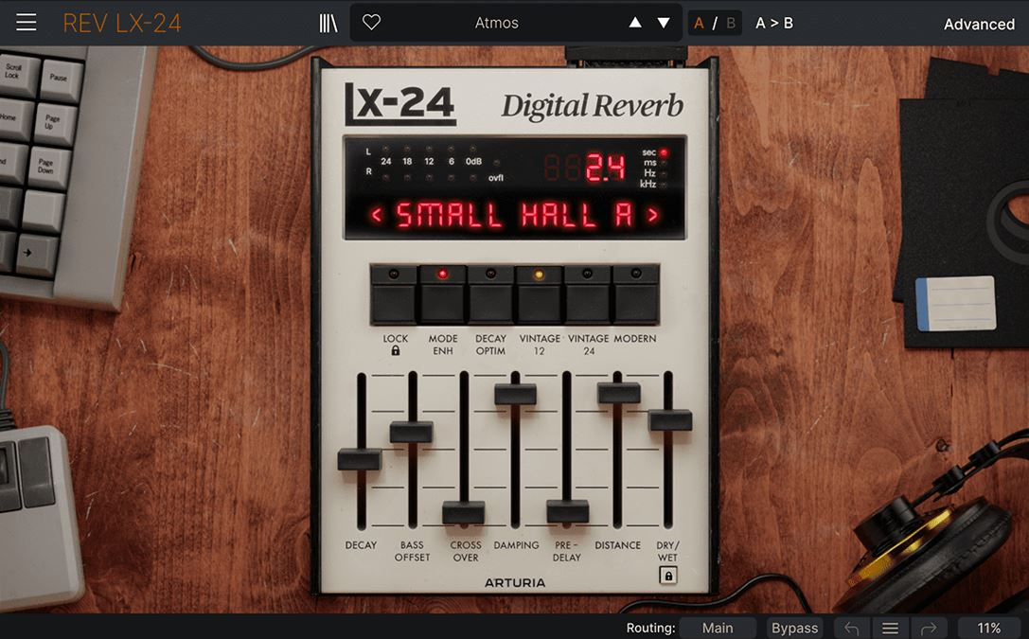Screen dimensions: 1029x639
Task: Go to previous reverb algorithm with left chevron
Action: [x=376, y=215]
